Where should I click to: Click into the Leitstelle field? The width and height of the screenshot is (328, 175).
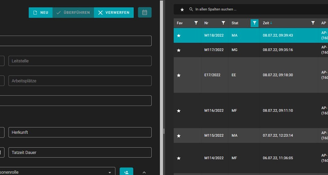coord(80,61)
